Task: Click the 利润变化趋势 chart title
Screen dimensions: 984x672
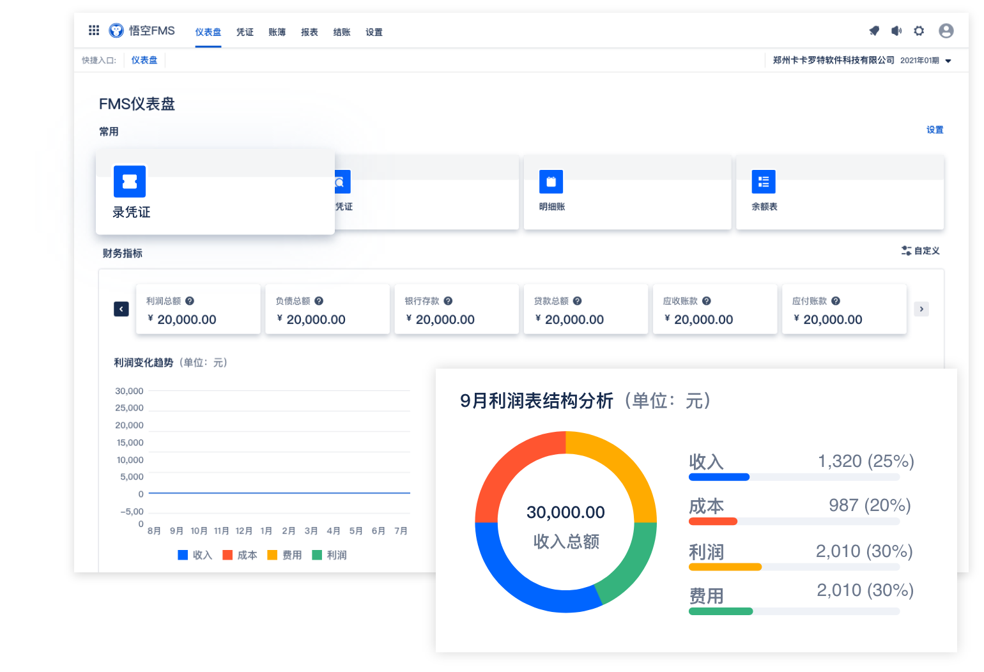Action: pyautogui.click(x=144, y=362)
